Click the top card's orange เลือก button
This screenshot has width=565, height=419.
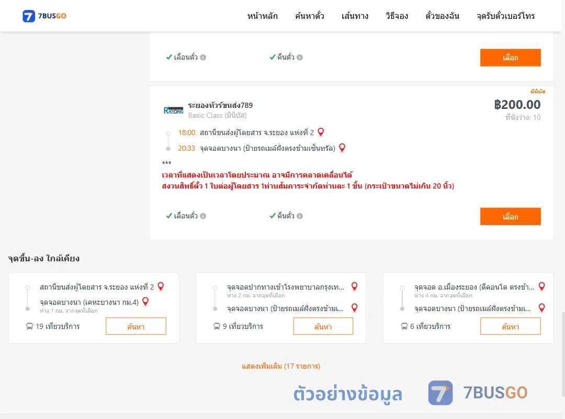pos(510,58)
